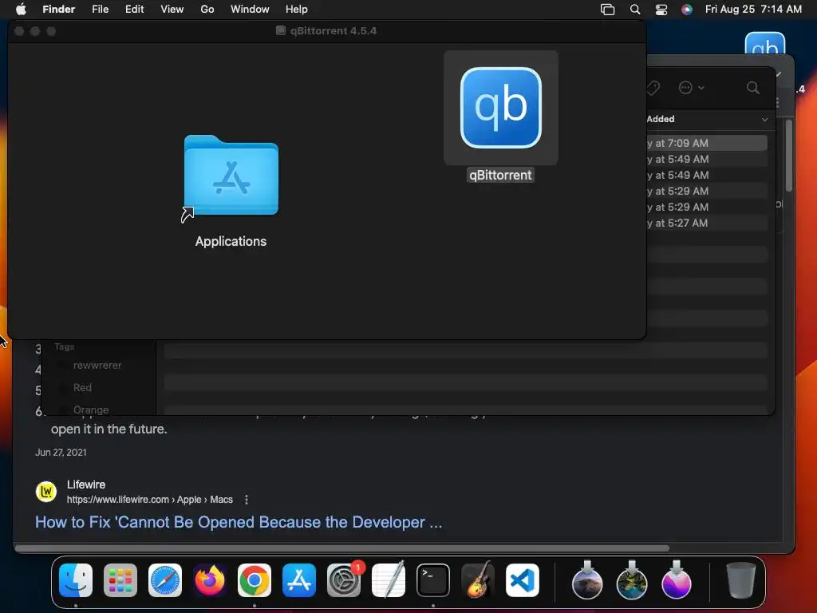The width and height of the screenshot is (817, 613).
Task: Open Finder from the Dock
Action: click(x=76, y=580)
